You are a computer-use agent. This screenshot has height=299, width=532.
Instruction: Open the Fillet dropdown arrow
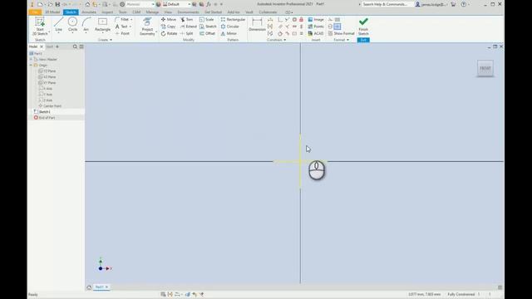coord(131,20)
